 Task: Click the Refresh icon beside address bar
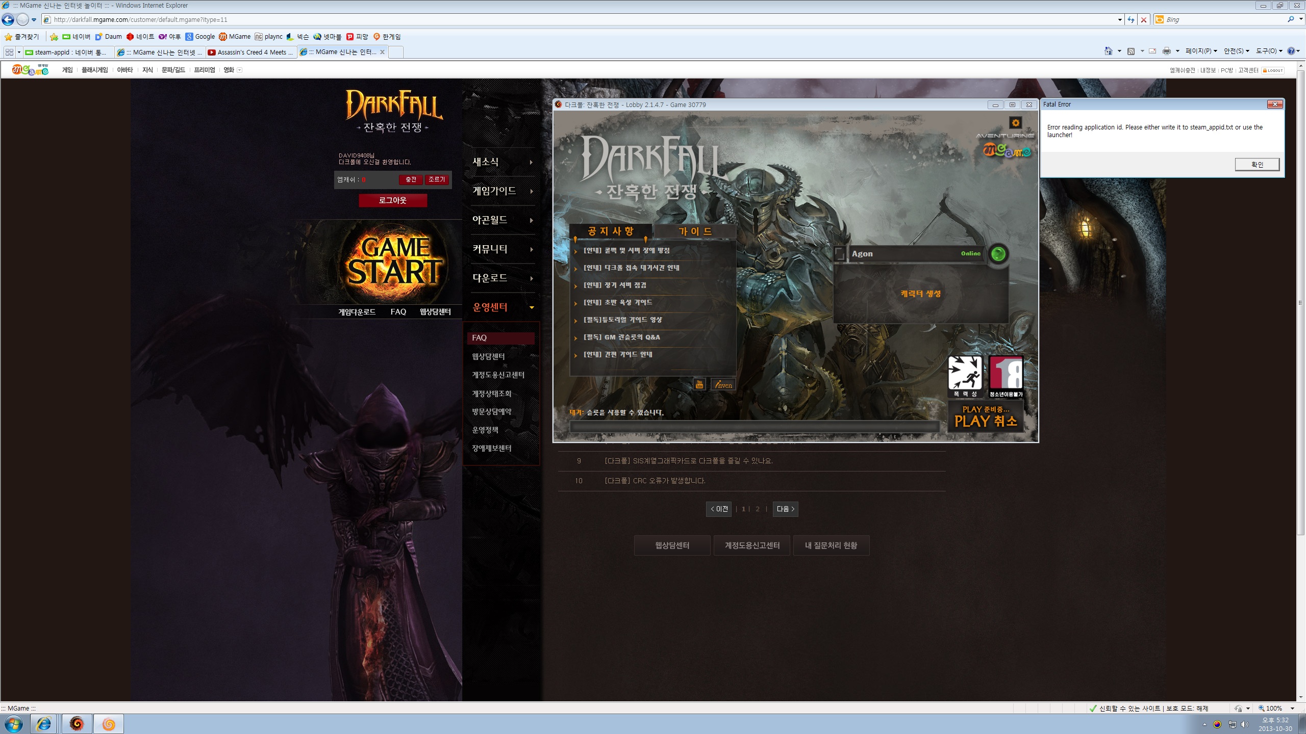click(x=1131, y=20)
